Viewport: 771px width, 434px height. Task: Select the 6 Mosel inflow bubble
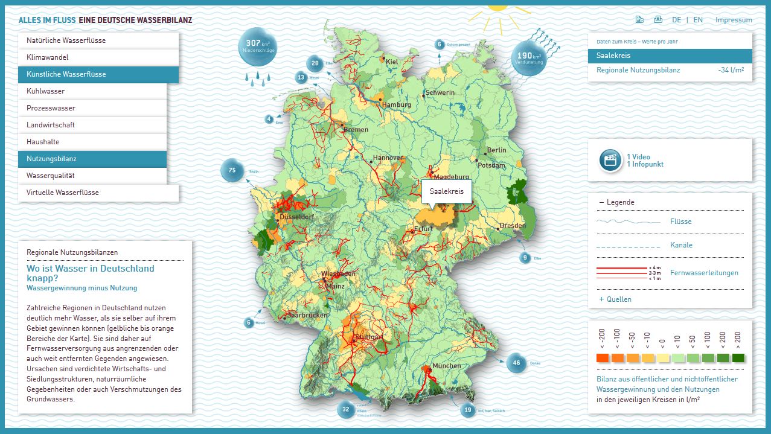click(249, 323)
